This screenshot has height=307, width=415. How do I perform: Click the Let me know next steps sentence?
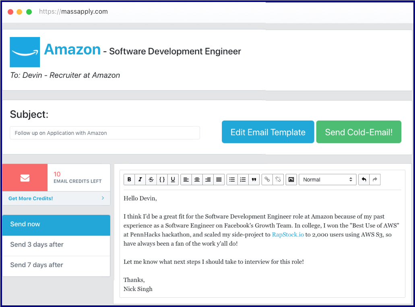tap(214, 262)
